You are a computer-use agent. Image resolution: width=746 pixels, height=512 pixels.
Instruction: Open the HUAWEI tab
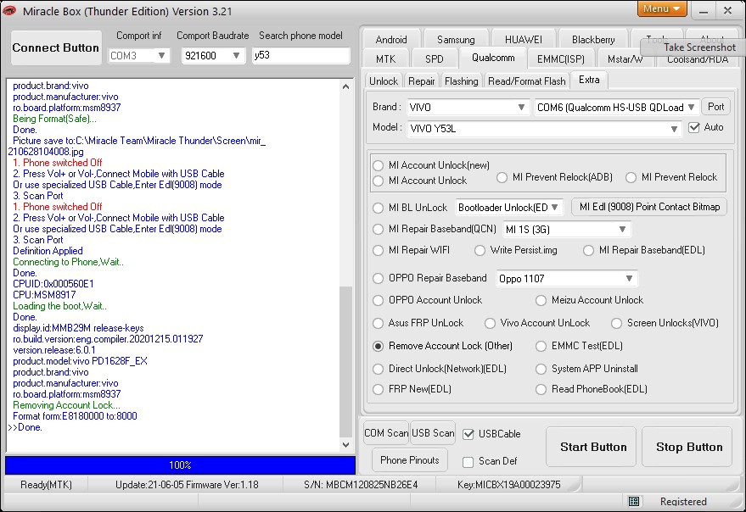[x=524, y=40]
